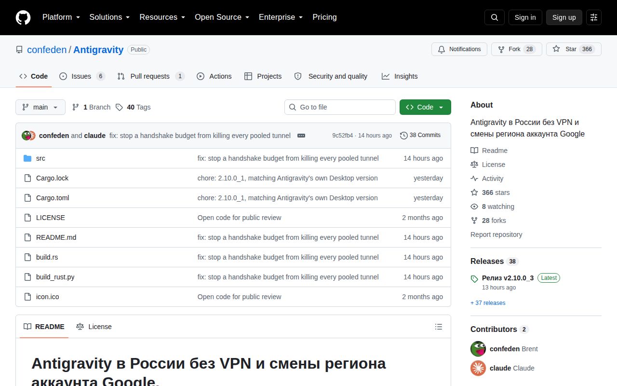The width and height of the screenshot is (617, 386).
Task: Open the + 37 releases link
Action: pos(488,303)
